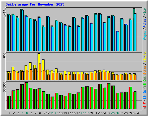Click the 'Visits' legend label
The image size is (148, 116).
click(145, 57)
